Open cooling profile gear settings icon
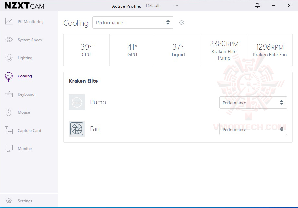The height and width of the screenshot is (208, 298). [182, 23]
